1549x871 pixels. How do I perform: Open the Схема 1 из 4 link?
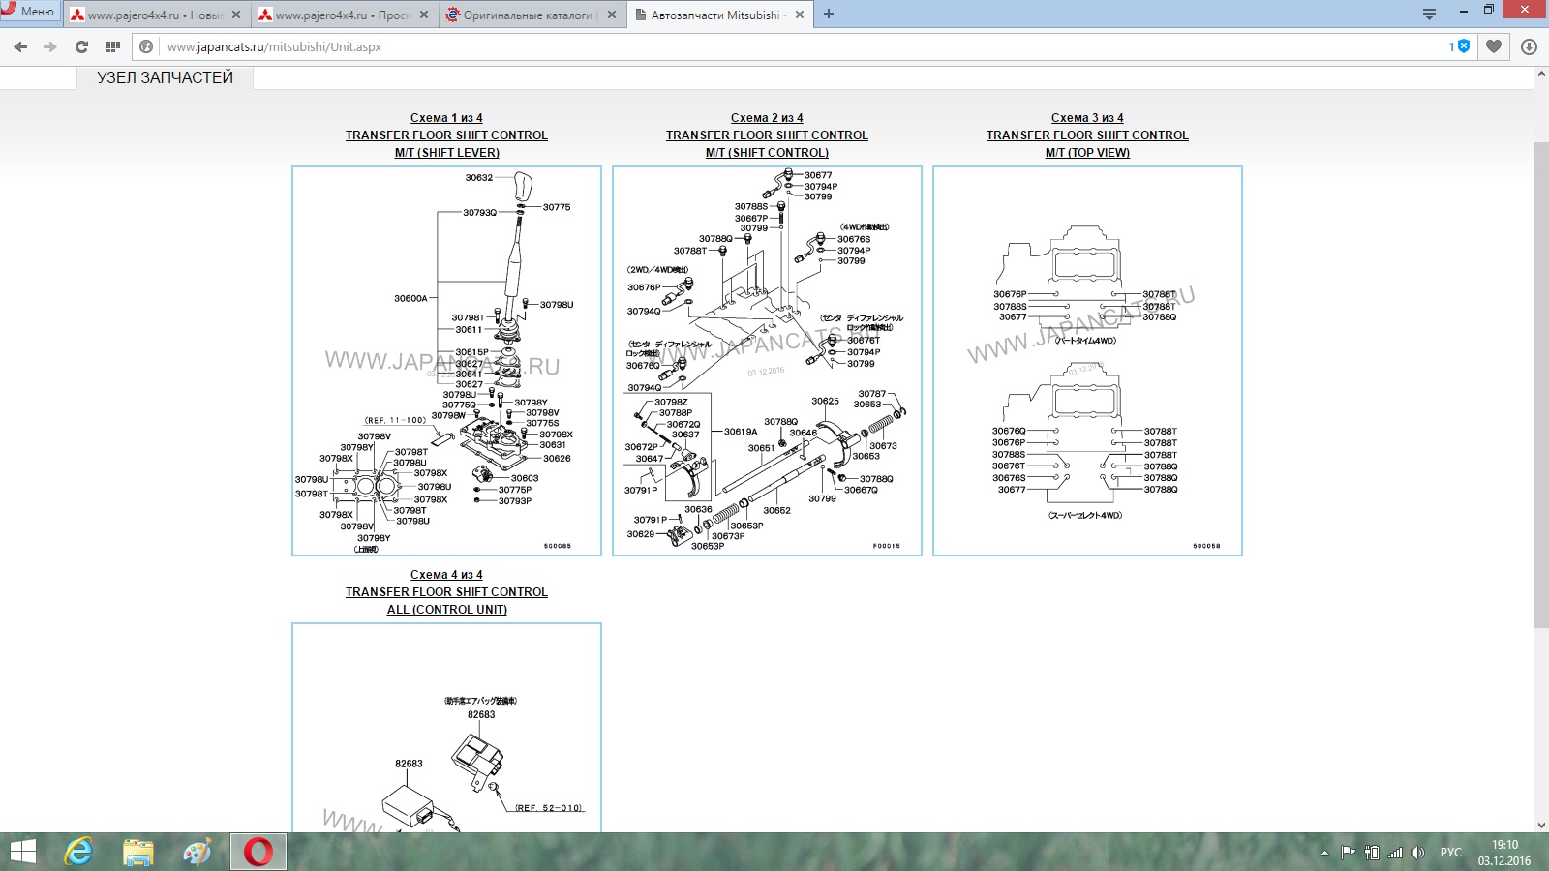pos(446,118)
